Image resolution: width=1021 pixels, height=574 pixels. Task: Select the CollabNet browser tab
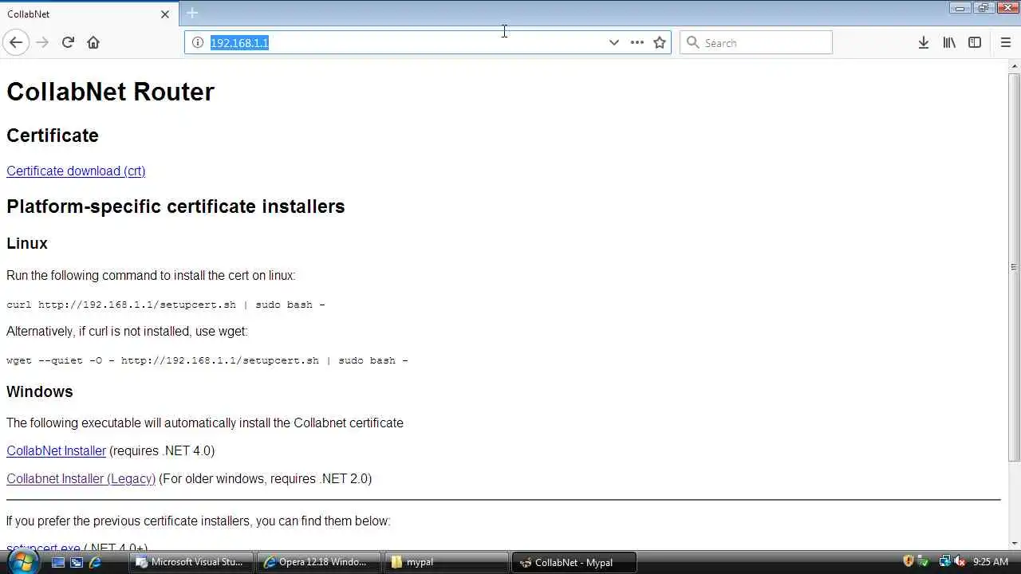(x=88, y=14)
